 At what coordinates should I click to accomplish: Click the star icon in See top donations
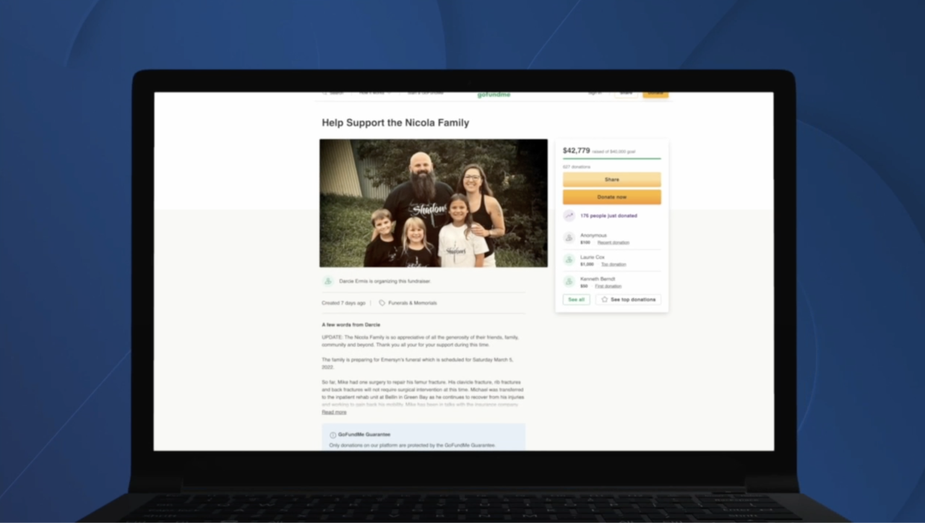pyautogui.click(x=604, y=300)
